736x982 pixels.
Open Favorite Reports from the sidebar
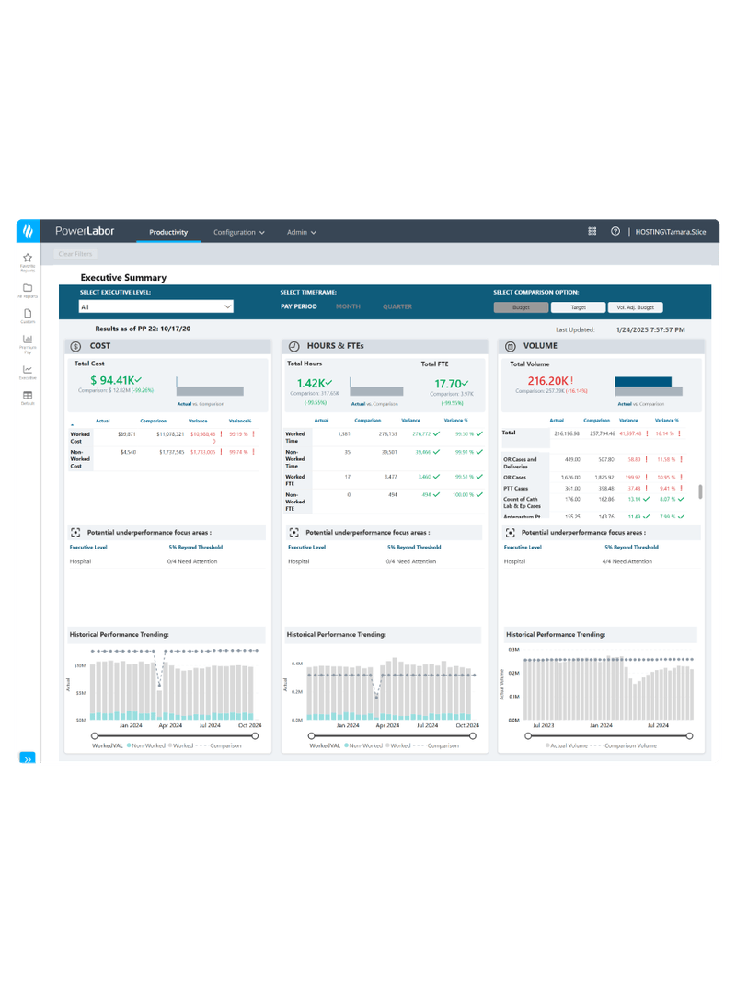[x=28, y=261]
